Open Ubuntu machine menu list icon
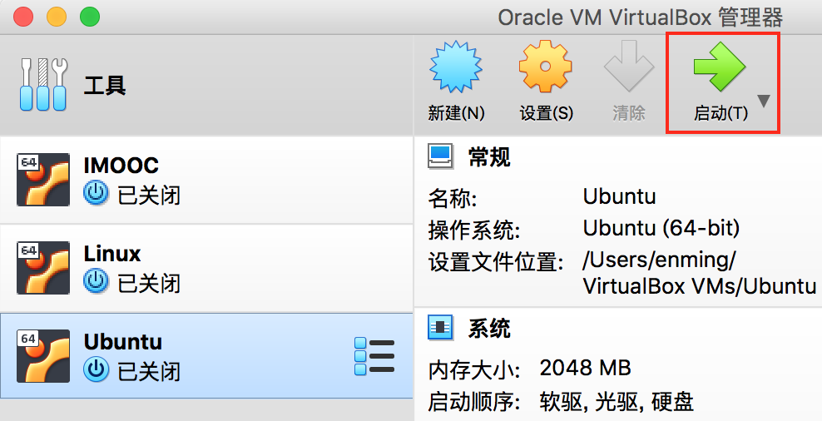The height and width of the screenshot is (421, 822). [x=374, y=356]
